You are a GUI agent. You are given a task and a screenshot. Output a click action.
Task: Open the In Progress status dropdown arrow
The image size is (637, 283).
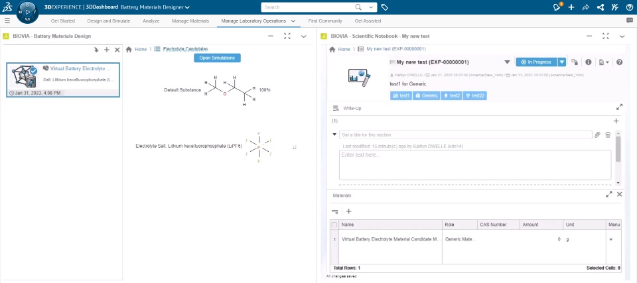[x=562, y=62]
